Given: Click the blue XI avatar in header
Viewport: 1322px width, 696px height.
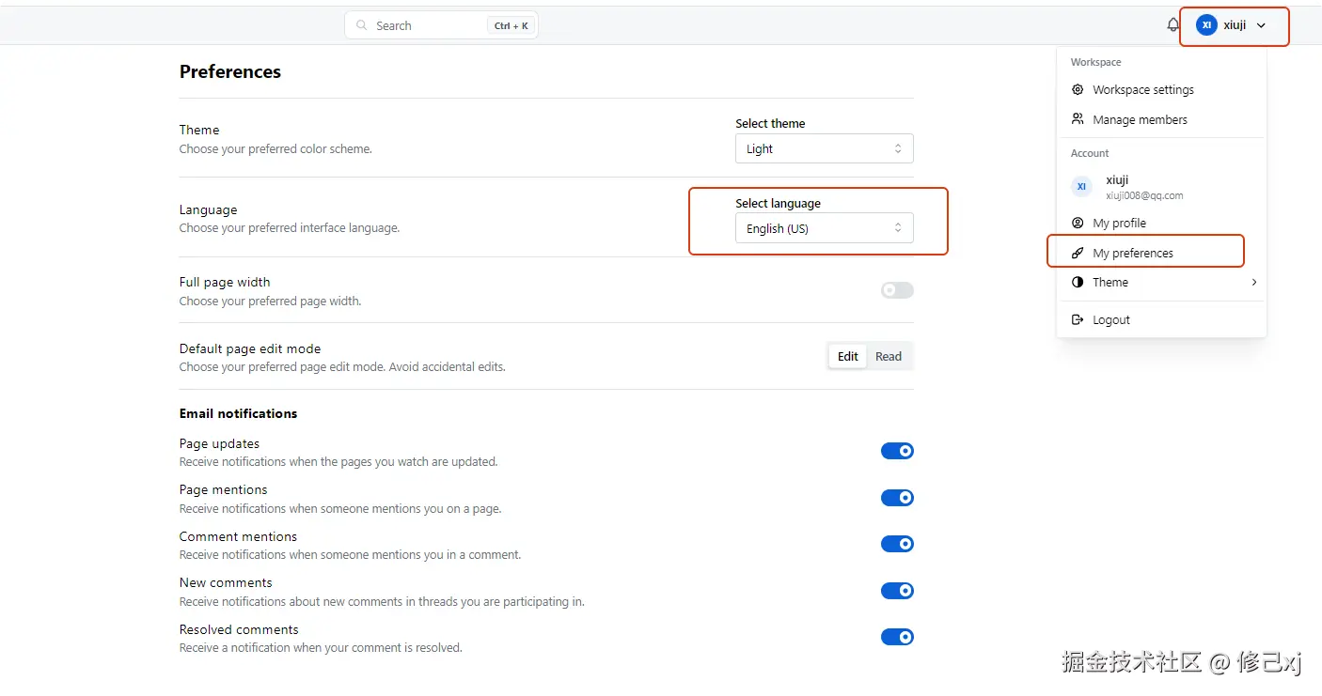Looking at the screenshot, I should [1206, 25].
